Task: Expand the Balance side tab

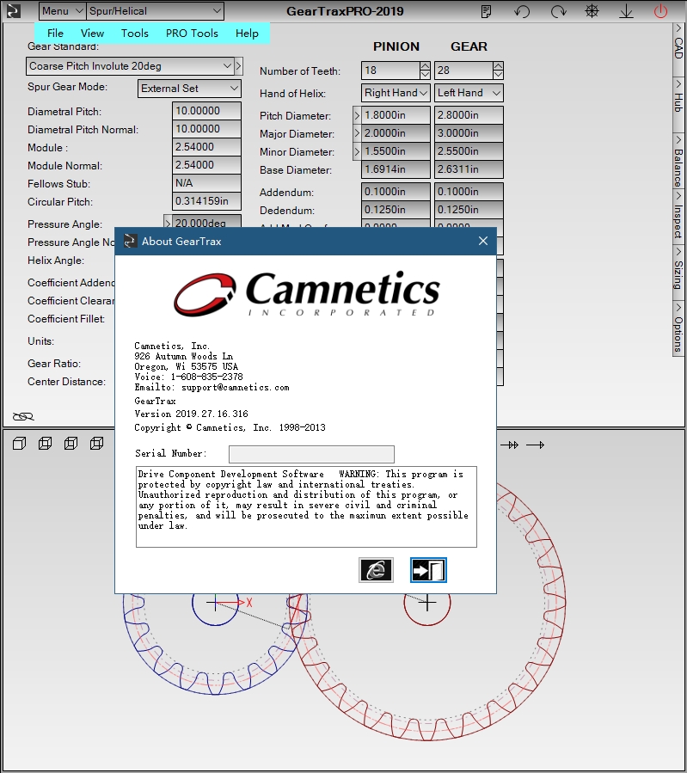Action: coord(678,160)
